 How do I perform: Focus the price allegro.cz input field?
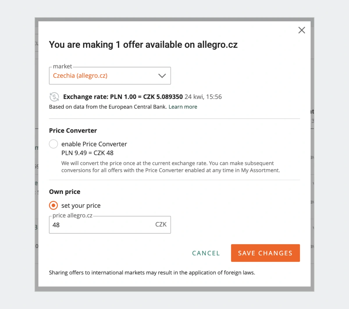110,225
